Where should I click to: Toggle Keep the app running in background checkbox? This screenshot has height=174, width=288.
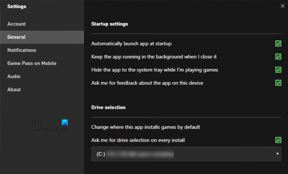point(278,57)
